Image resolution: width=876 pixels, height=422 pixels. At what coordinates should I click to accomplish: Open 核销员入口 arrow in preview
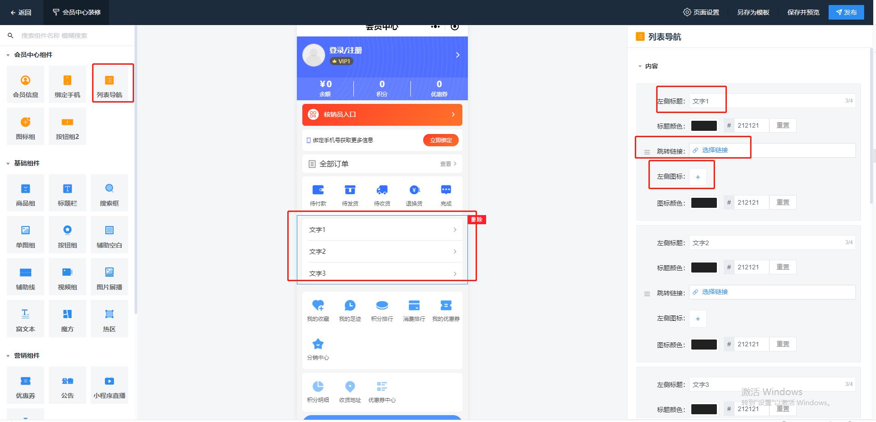[x=453, y=114]
